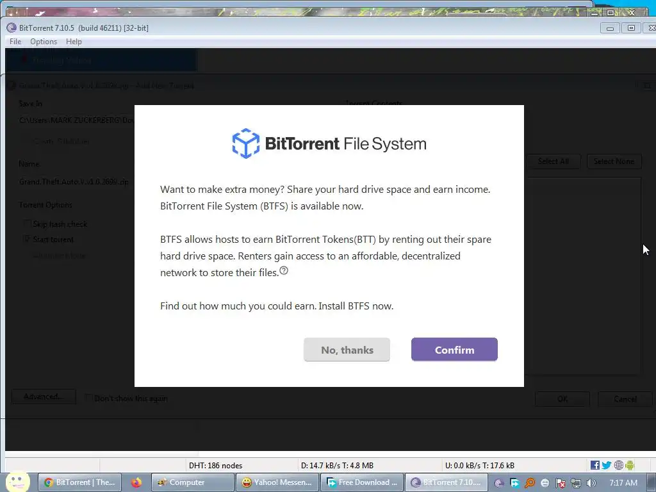656x492 pixels.
Task: Click the dimmed Cancel button in Add New Torrent
Action: pyautogui.click(x=625, y=398)
